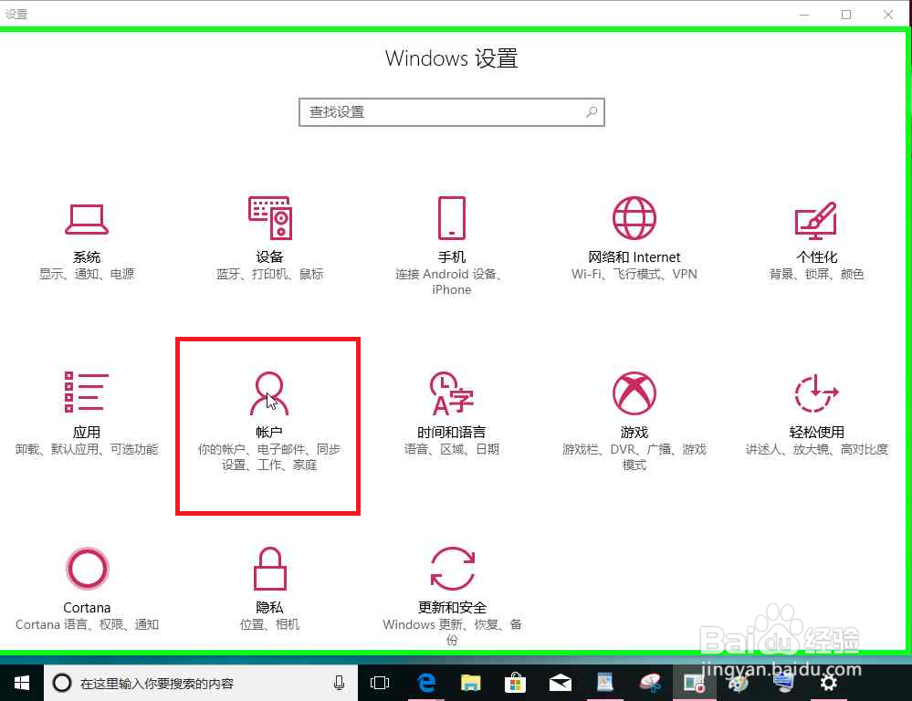Maximize the 设置 window

click(846, 14)
